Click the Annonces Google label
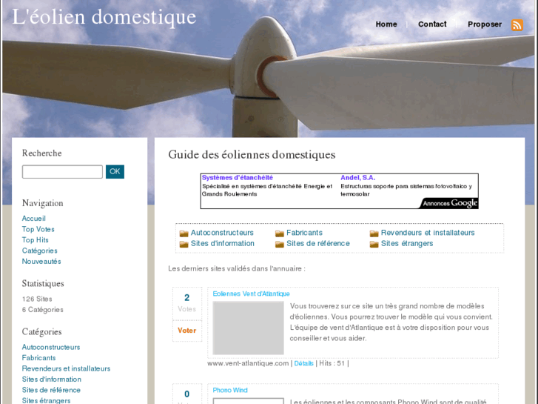This screenshot has width=538, height=404. [x=449, y=203]
